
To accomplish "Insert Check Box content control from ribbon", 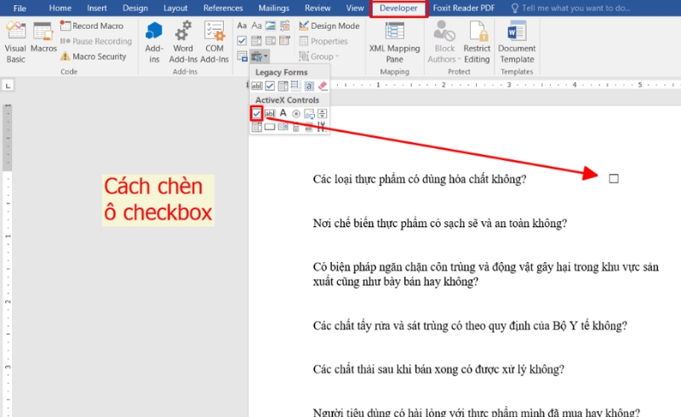I will click(242, 41).
